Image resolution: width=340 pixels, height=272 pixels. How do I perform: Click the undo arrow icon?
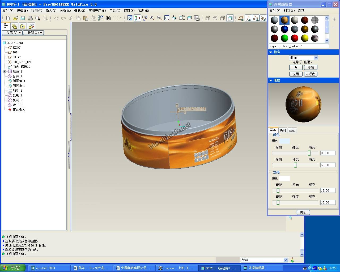click(x=56, y=18)
